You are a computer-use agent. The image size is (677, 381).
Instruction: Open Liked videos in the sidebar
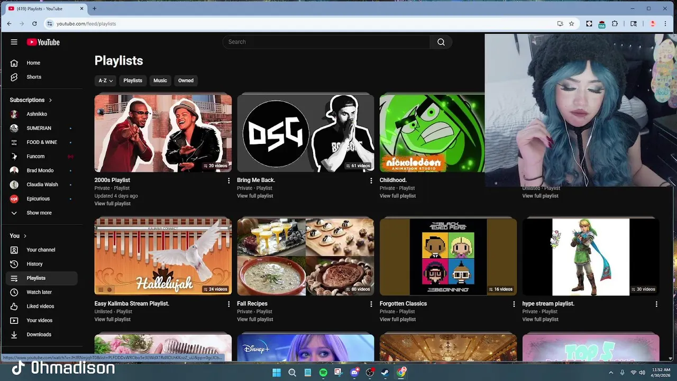pyautogui.click(x=41, y=306)
